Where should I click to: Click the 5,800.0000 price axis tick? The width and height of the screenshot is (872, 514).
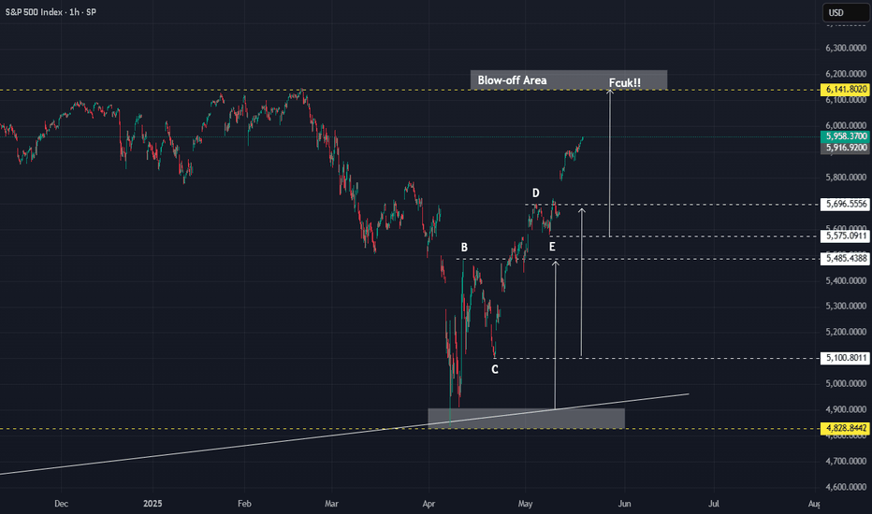pyautogui.click(x=846, y=178)
